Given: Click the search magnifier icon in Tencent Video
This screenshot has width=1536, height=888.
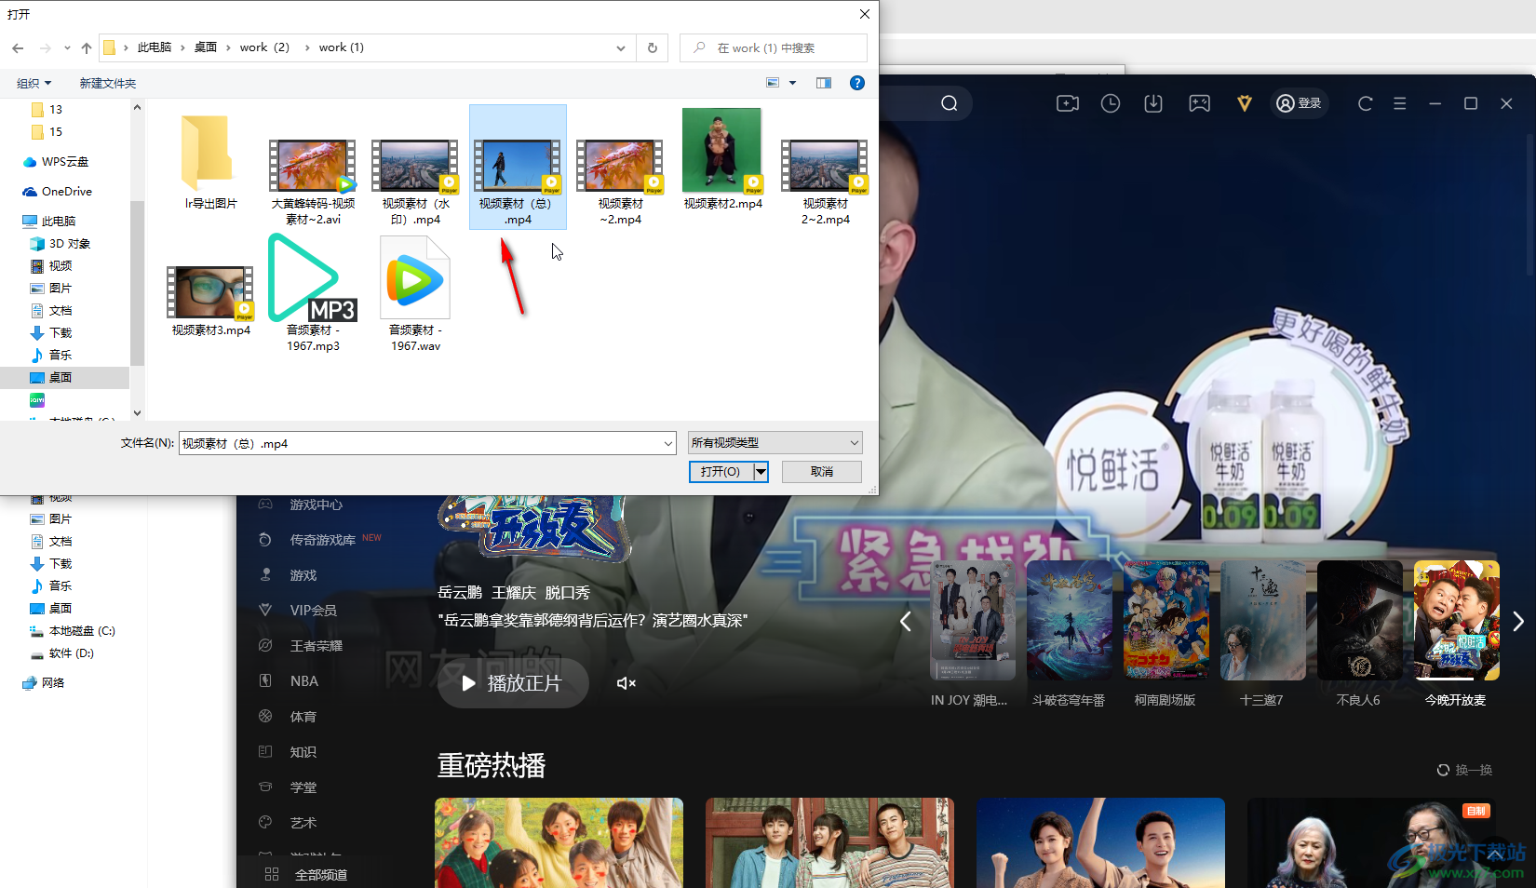Looking at the screenshot, I should pyautogui.click(x=949, y=103).
